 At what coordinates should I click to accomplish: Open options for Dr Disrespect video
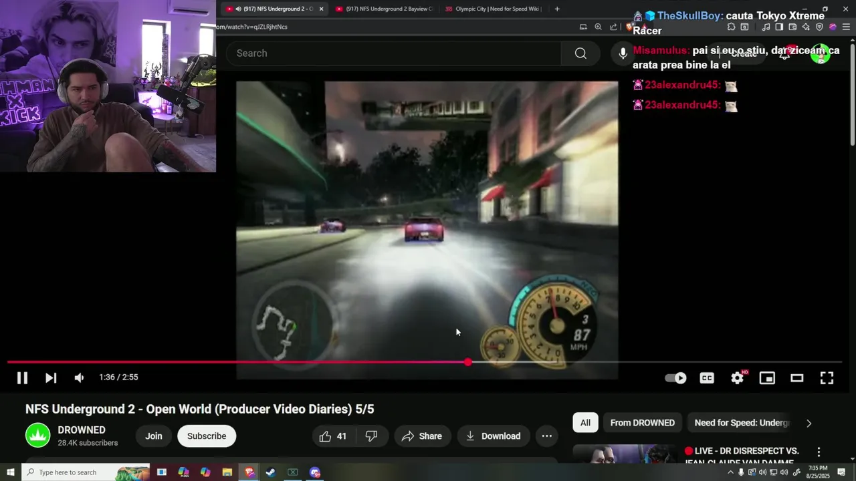819,452
